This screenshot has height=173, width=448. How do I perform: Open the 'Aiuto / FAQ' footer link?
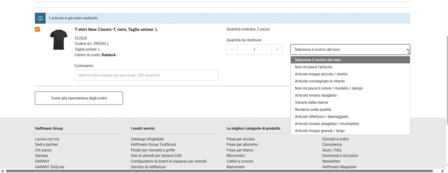coord(331,150)
